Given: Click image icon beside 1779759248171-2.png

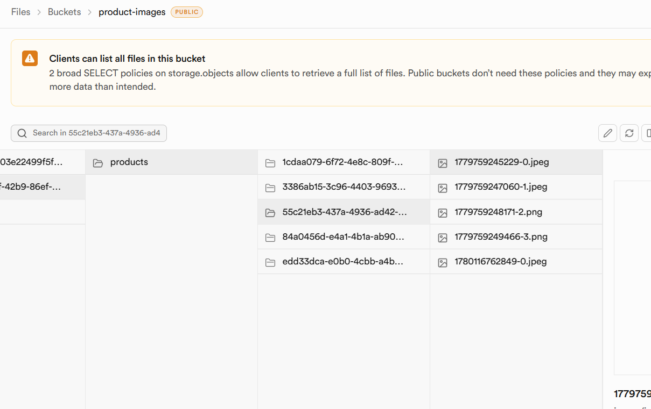Looking at the screenshot, I should tap(443, 212).
